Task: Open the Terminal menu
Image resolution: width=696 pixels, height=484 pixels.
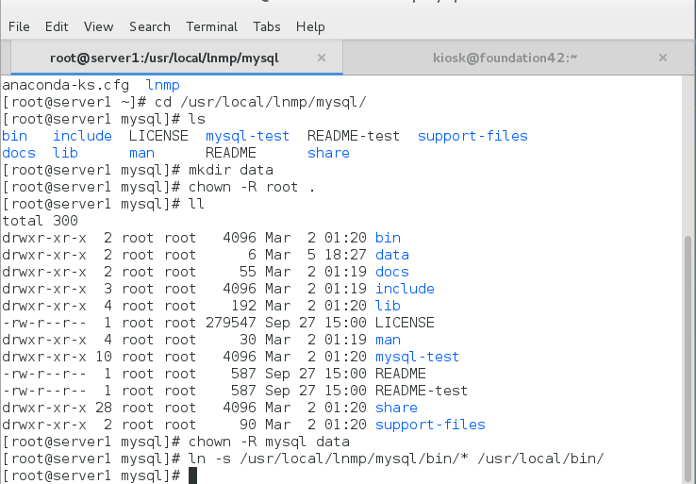Action: (x=212, y=26)
